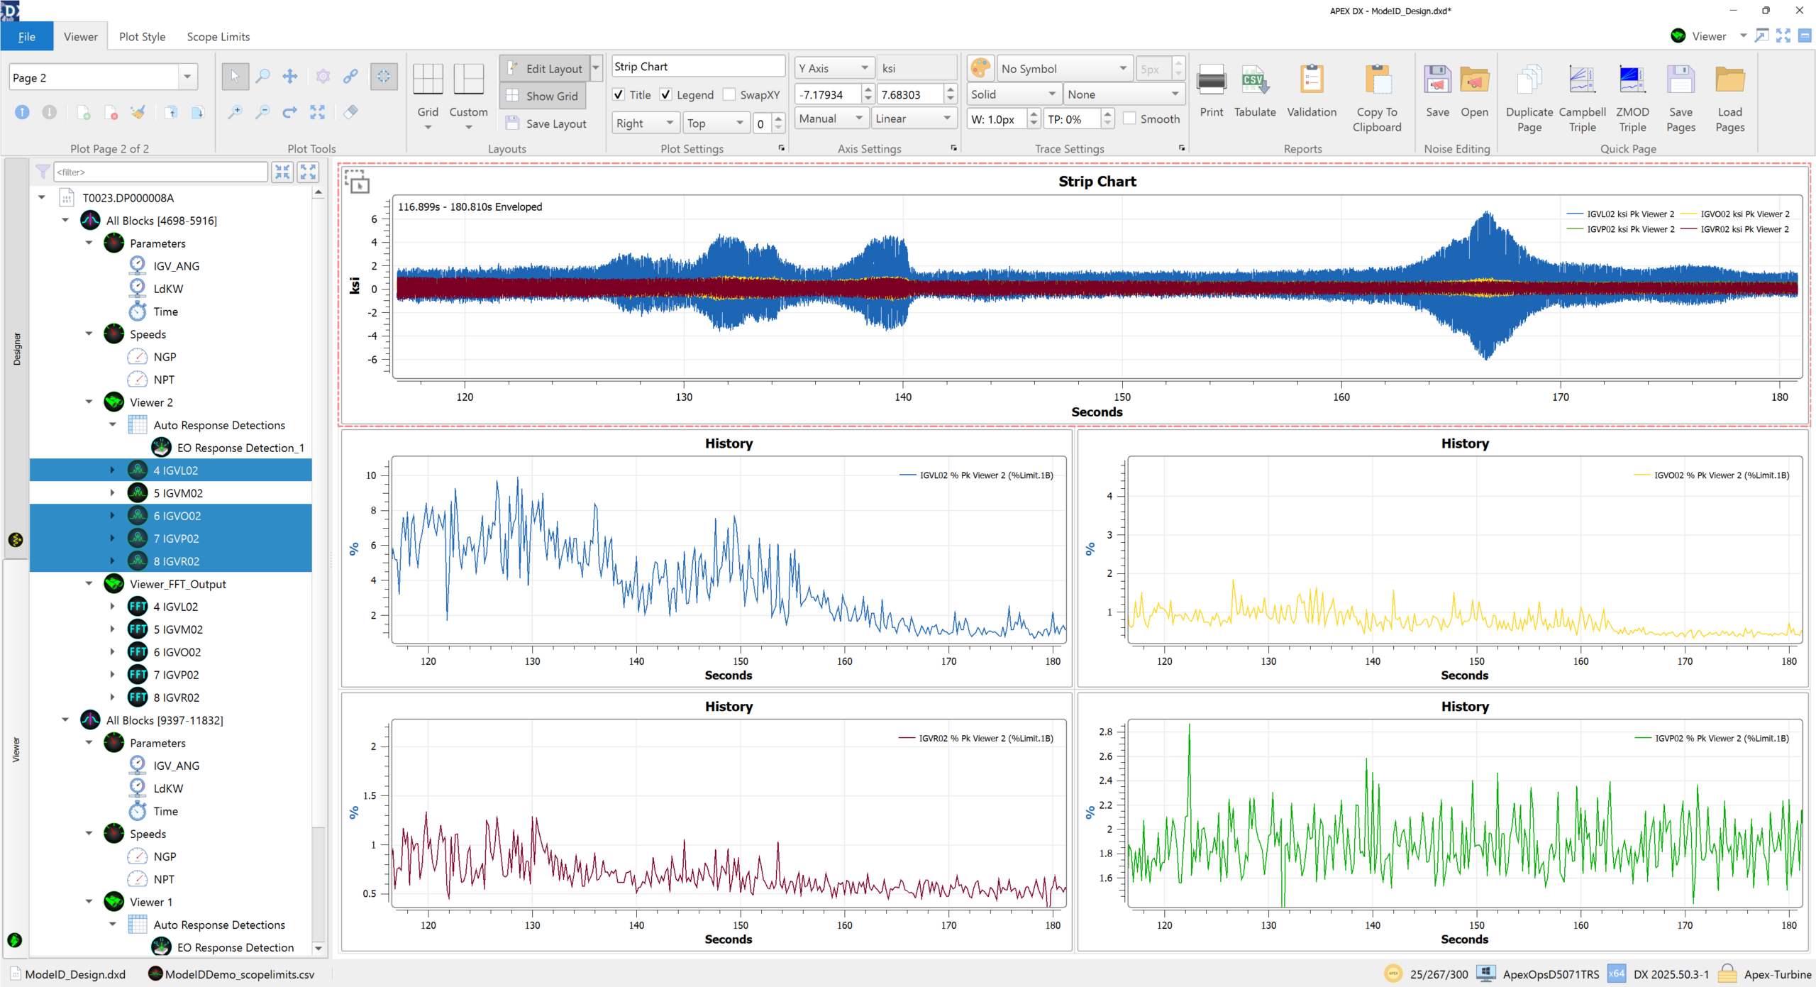The width and height of the screenshot is (1816, 987).
Task: Open the Page 2 dropdown
Action: 187,77
